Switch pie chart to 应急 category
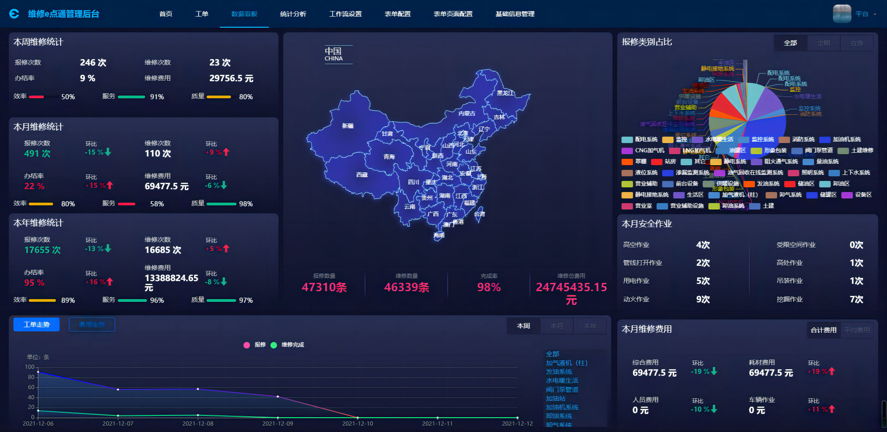Screen dimensions: 887x432 857,43
